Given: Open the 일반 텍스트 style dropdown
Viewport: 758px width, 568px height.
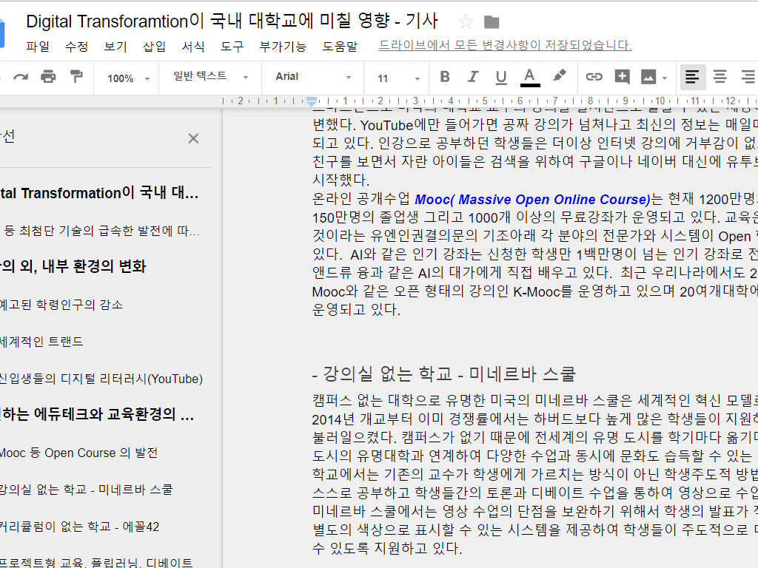Looking at the screenshot, I should (x=211, y=76).
